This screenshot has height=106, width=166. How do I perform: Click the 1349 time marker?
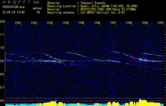coord(145,23)
